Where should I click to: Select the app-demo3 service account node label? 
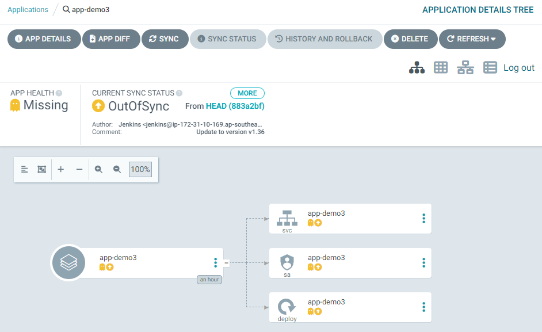pyautogui.click(x=327, y=258)
